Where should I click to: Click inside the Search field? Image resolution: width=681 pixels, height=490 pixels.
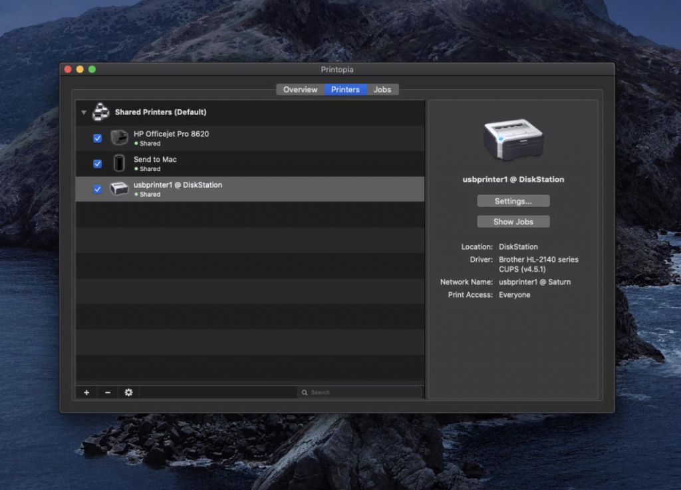point(359,392)
